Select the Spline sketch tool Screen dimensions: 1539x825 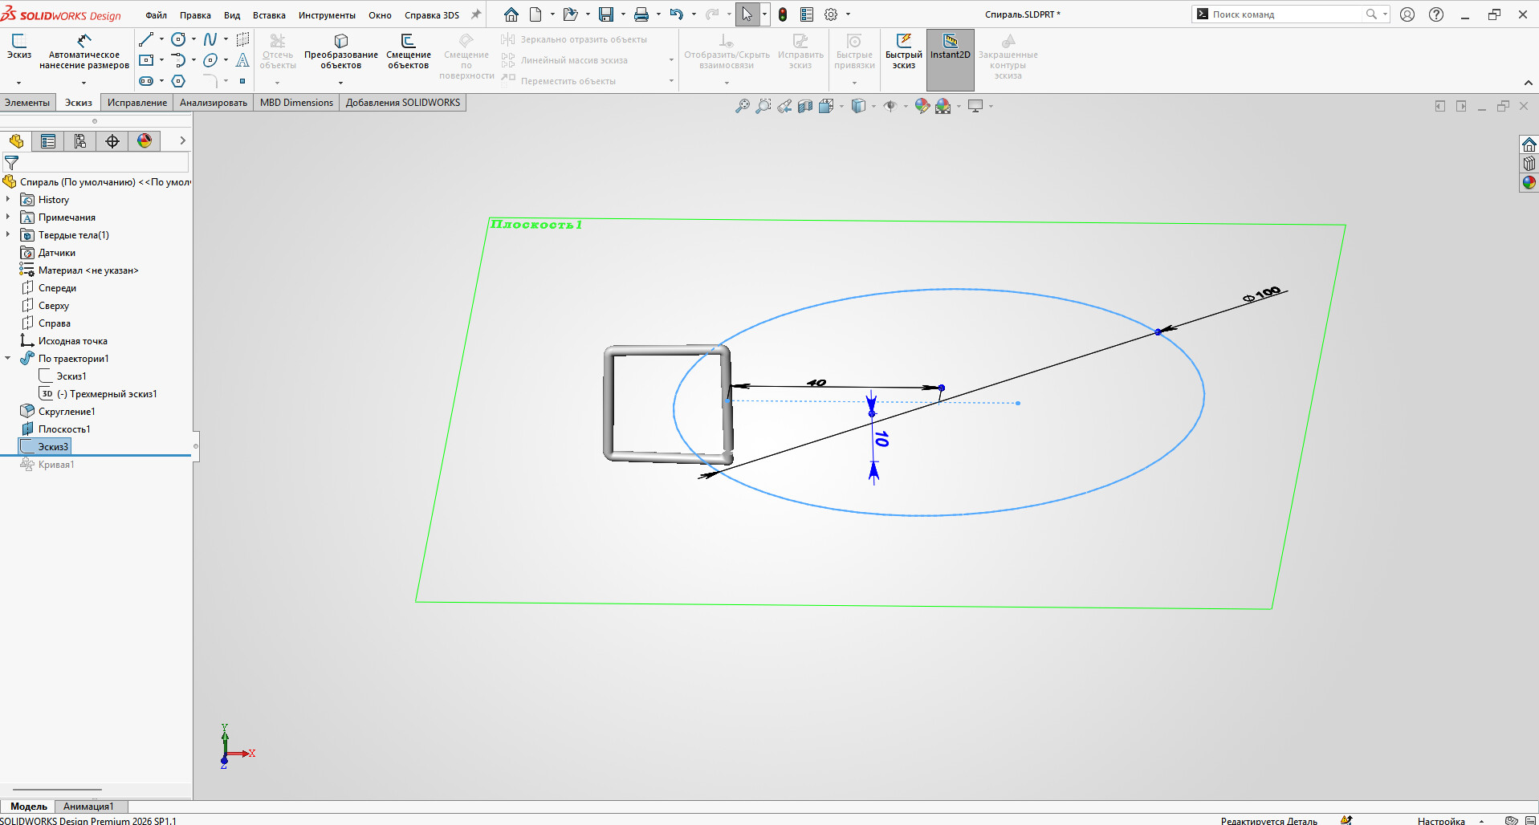coord(210,39)
